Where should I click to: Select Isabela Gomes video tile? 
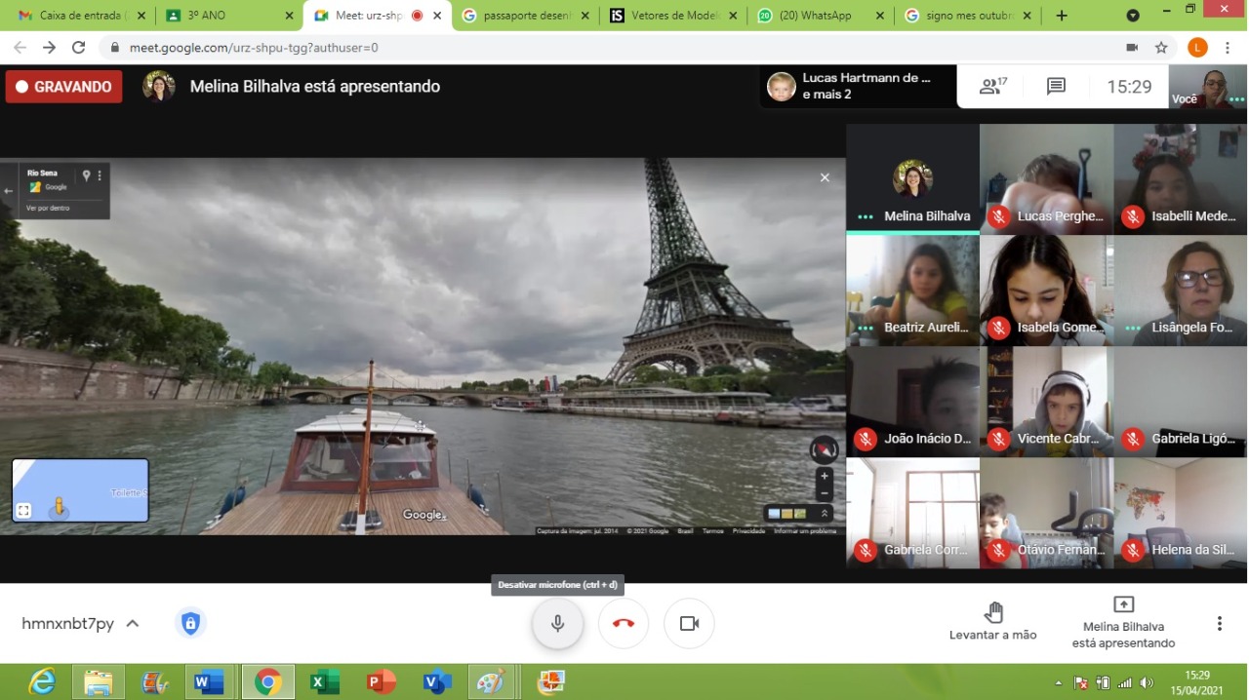1046,291
